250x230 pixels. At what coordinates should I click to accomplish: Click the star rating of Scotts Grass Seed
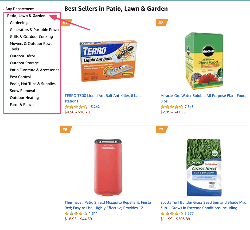[172, 213]
